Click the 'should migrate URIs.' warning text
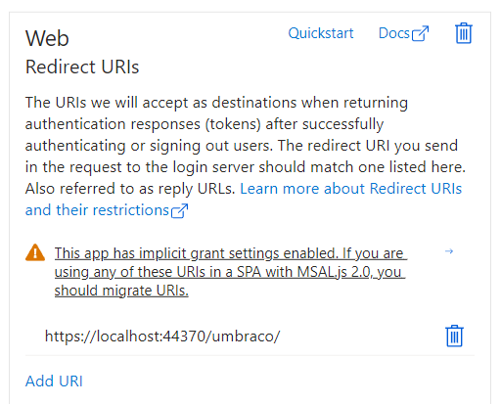The height and width of the screenshot is (404, 501). click(x=121, y=291)
